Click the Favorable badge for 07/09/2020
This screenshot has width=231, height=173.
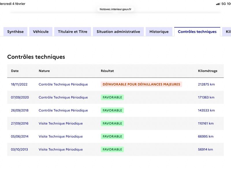tap(112, 97)
